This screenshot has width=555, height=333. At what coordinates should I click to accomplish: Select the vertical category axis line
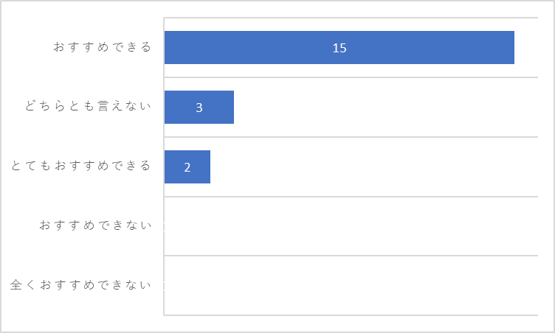coord(164,166)
